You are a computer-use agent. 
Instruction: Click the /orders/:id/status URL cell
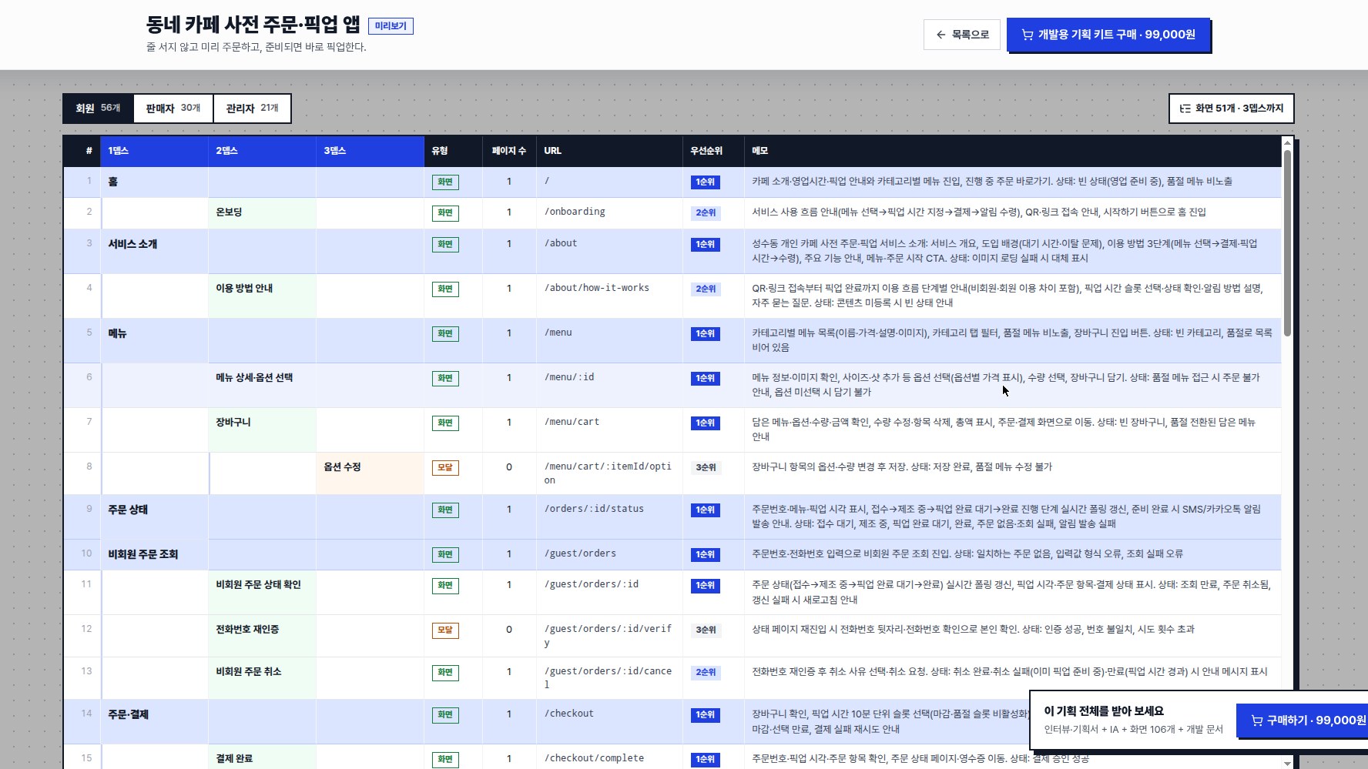(x=609, y=517)
